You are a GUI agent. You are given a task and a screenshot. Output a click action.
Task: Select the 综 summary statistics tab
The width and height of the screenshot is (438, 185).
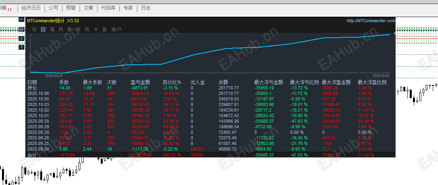(34, 29)
